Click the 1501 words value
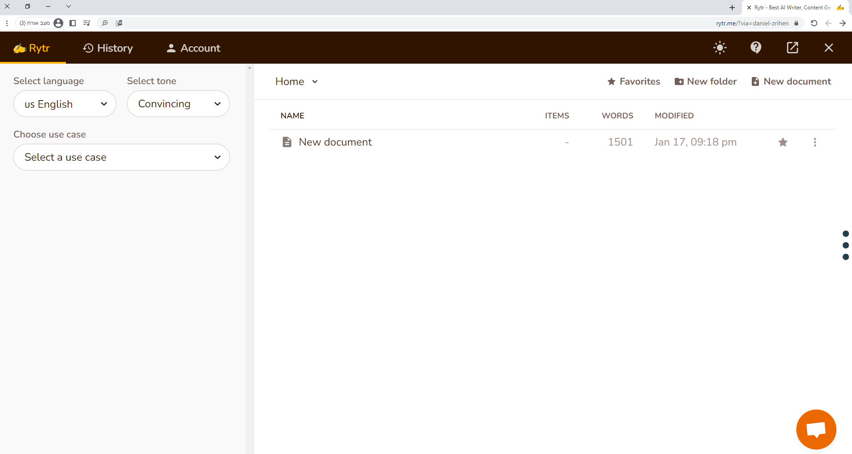 coord(620,142)
